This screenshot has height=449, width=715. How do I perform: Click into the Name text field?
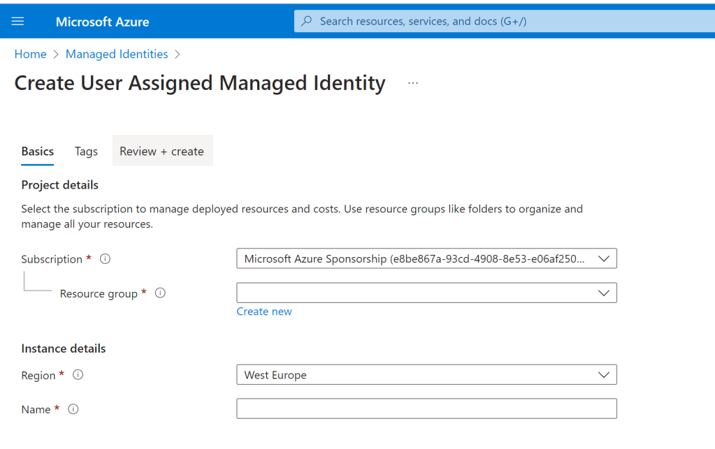(426, 408)
